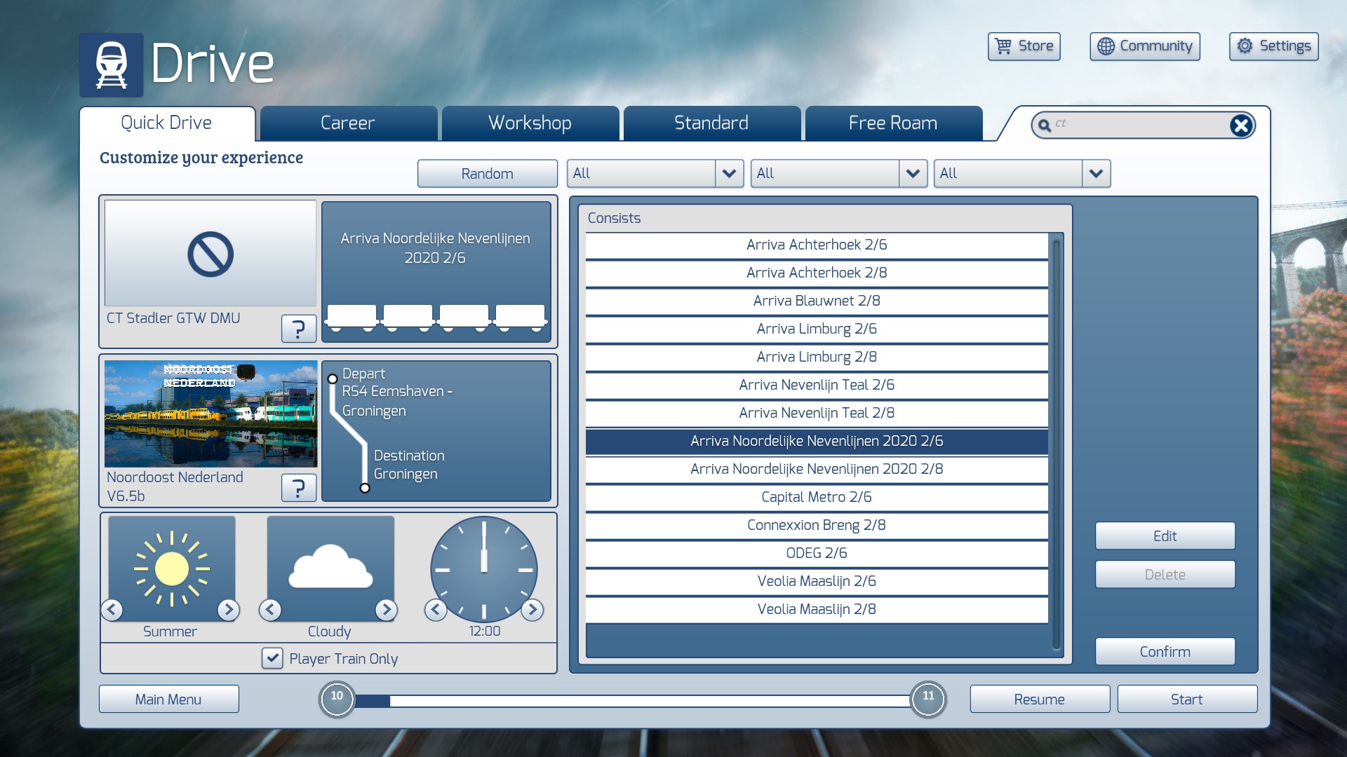The width and height of the screenshot is (1347, 757).
Task: Select previous weather arrow
Action: (x=271, y=610)
